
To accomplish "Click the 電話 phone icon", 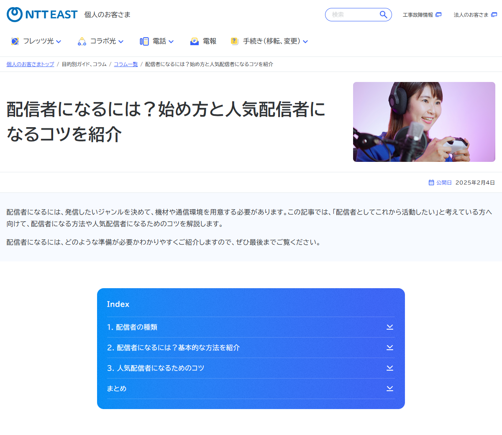I will point(144,41).
